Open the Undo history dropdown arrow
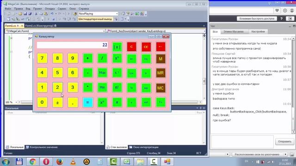This screenshot has height=166, width=296. point(56,14)
